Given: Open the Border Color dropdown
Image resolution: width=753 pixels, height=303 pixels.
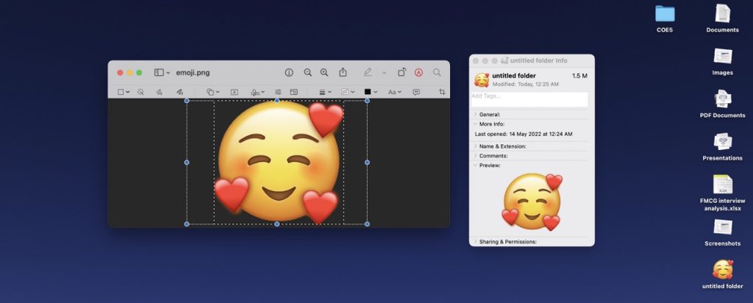Looking at the screenshot, I should (x=348, y=92).
